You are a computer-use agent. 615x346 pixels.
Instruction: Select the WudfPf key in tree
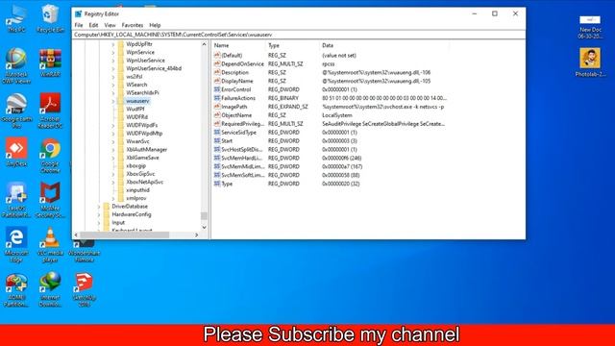(135, 109)
